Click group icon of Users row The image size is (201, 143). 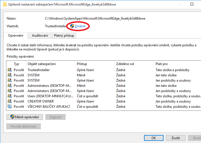[10, 96]
